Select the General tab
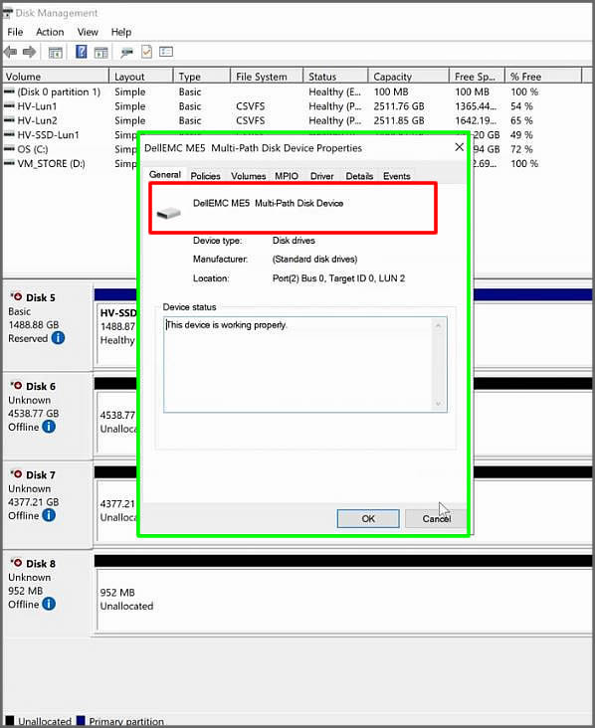595x728 pixels. click(x=165, y=175)
